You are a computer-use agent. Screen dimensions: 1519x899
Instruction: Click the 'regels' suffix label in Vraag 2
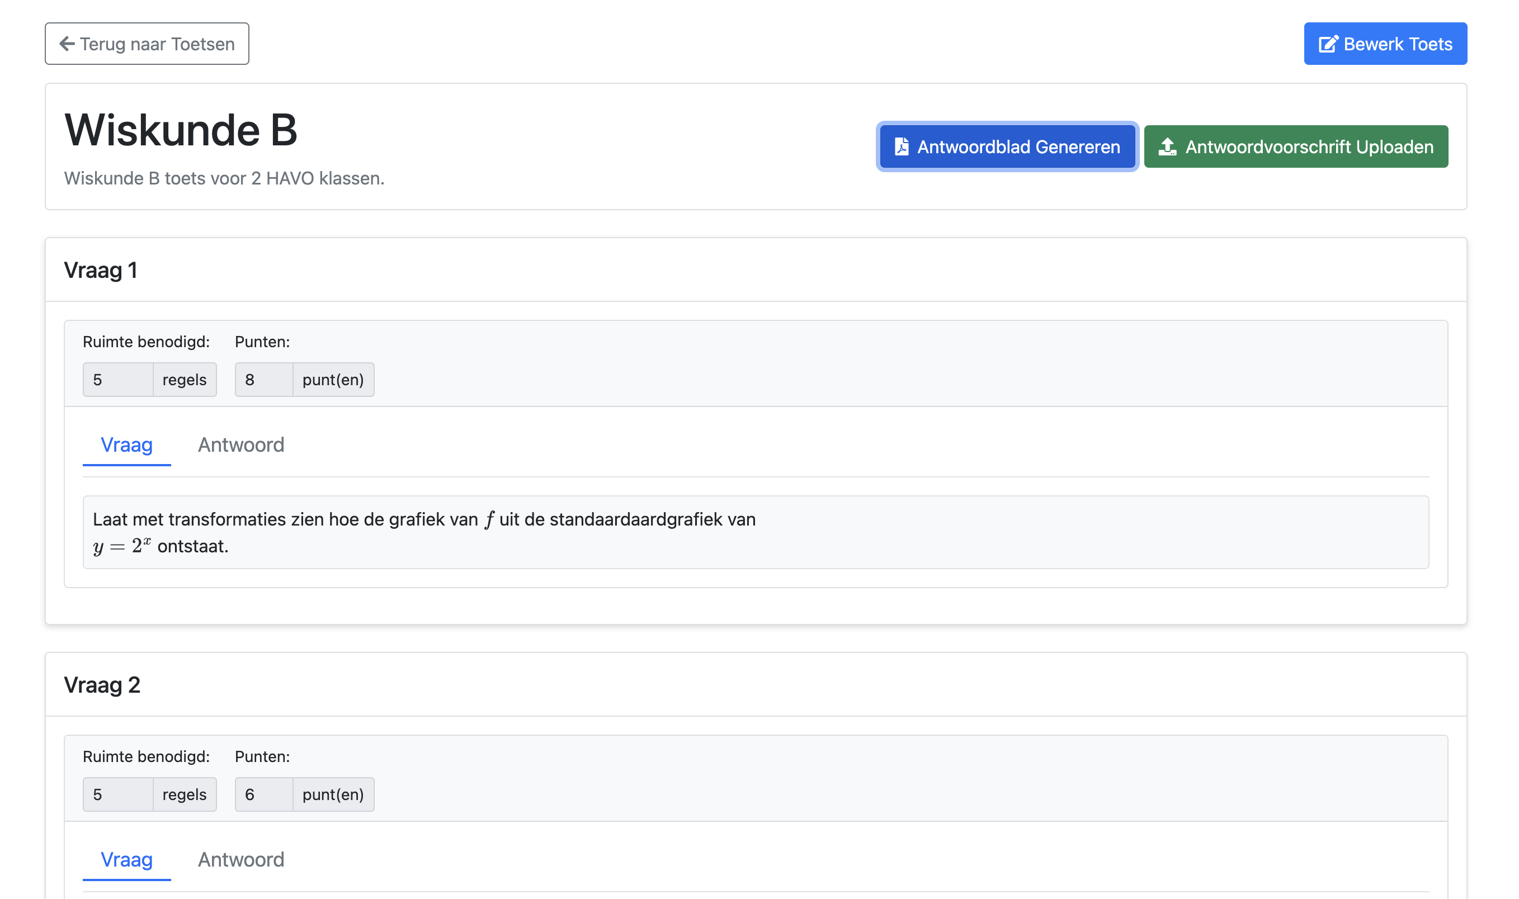[185, 794]
